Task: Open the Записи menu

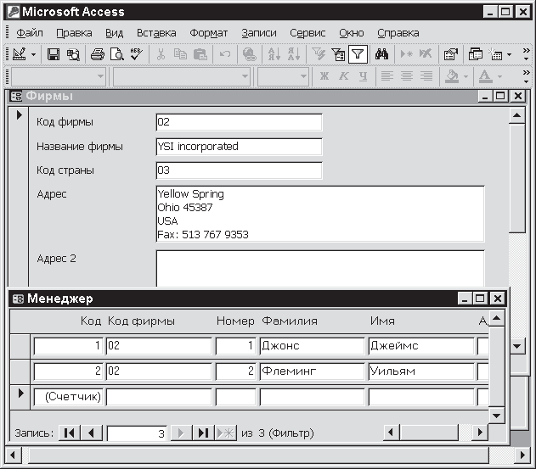Action: (x=258, y=33)
